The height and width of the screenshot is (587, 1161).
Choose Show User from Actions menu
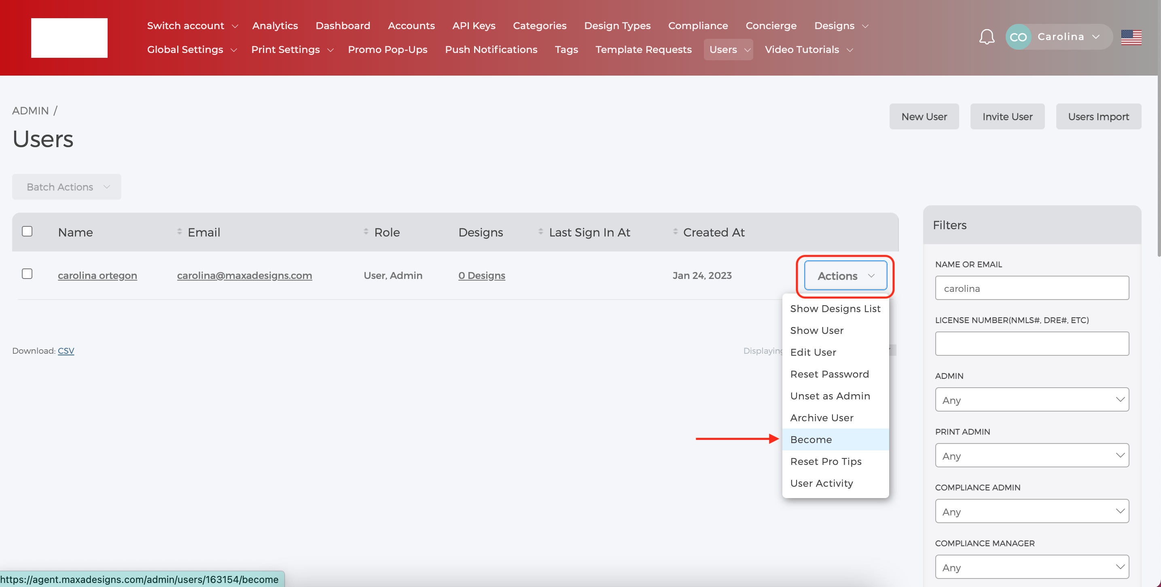pyautogui.click(x=835, y=330)
